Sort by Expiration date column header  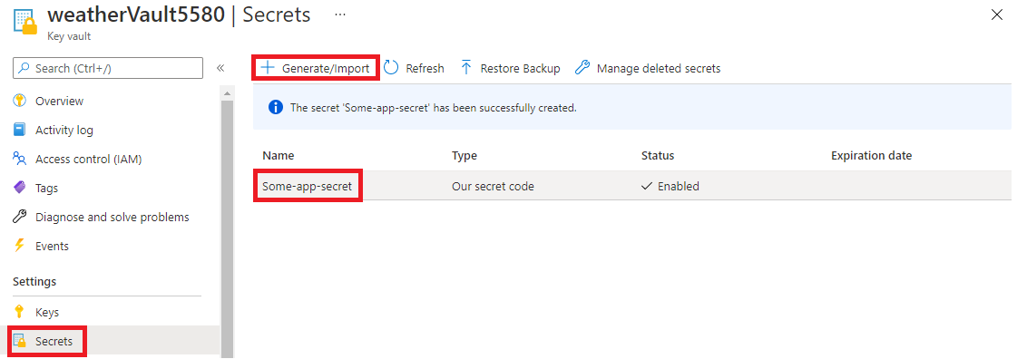871,156
